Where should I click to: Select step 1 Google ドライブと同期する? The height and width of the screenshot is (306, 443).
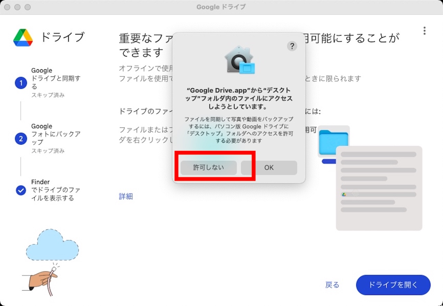[48, 82]
